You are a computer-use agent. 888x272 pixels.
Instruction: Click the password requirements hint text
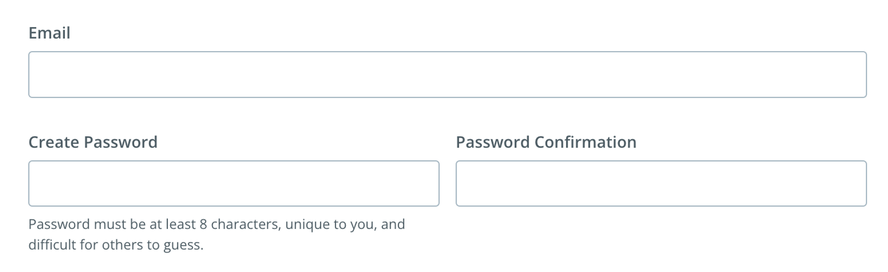216,234
